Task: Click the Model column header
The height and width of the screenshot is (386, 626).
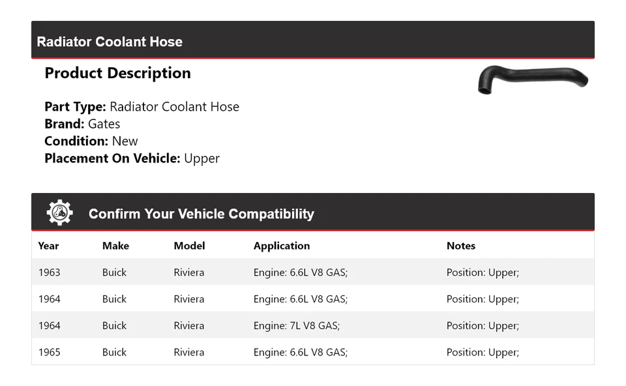Action: 189,246
